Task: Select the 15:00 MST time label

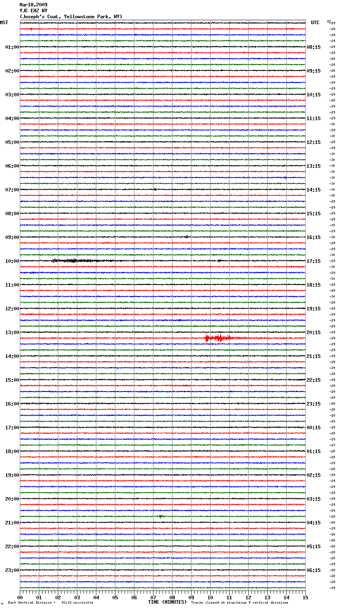Action: point(12,380)
